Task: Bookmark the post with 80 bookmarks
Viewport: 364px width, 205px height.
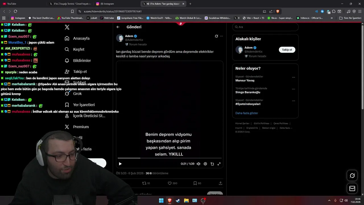Action: coord(197,183)
